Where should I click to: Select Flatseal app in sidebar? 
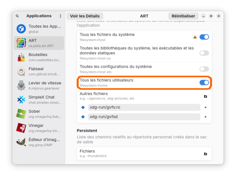[39, 71]
